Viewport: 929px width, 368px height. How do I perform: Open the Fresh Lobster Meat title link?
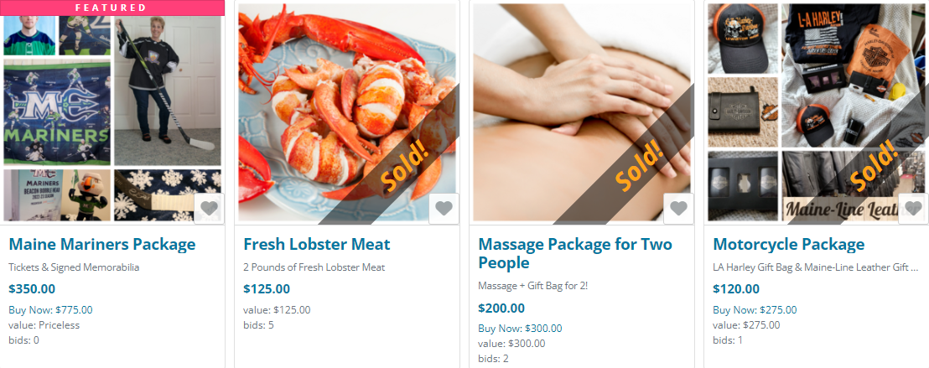[317, 244]
